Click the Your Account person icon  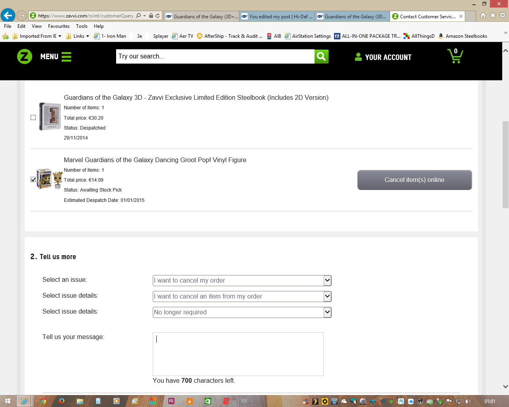[358, 57]
